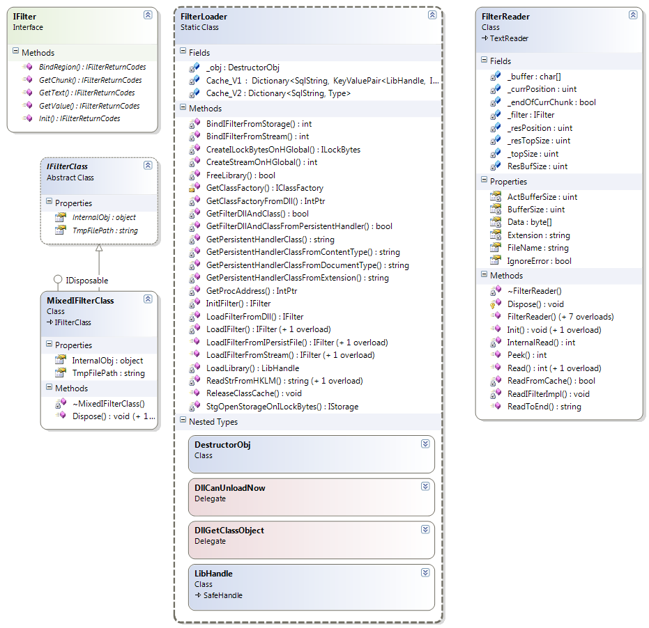Click the LoadIFilterFromStream() method icon

click(194, 354)
